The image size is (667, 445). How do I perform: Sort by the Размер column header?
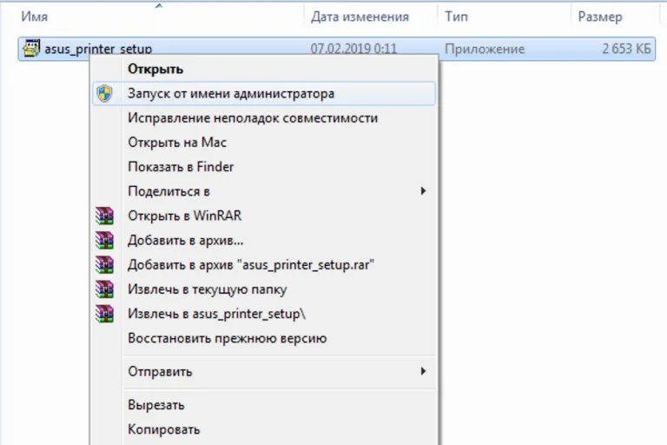pyautogui.click(x=600, y=17)
